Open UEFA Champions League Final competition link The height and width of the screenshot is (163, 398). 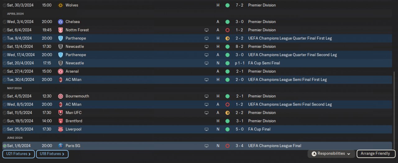coord(274,146)
